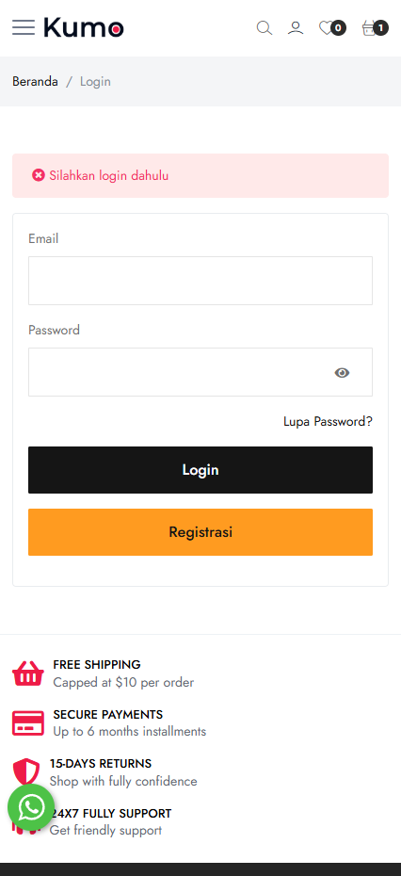The height and width of the screenshot is (876, 401).
Task: Click the red error icon in alert
Action: [38, 175]
